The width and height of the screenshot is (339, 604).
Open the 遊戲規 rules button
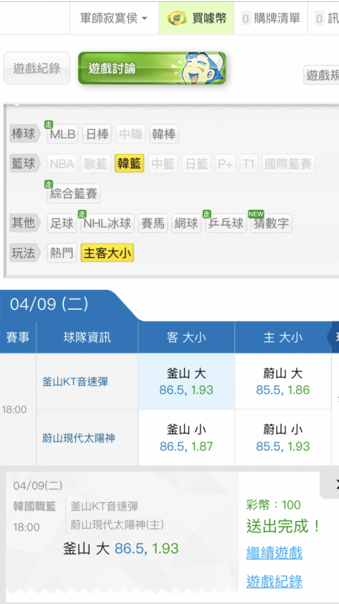tap(322, 75)
